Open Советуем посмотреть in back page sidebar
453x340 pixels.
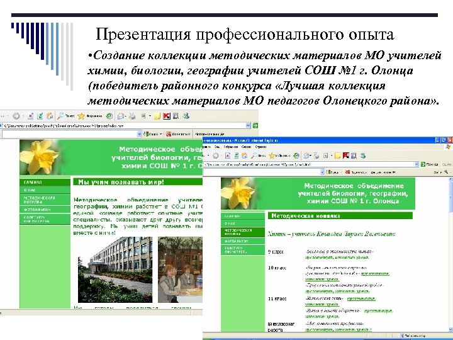coord(45,219)
